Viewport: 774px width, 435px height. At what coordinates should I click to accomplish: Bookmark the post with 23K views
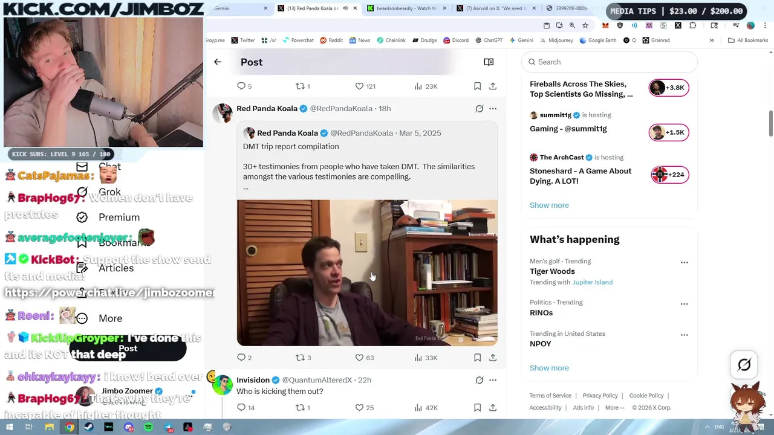[477, 86]
